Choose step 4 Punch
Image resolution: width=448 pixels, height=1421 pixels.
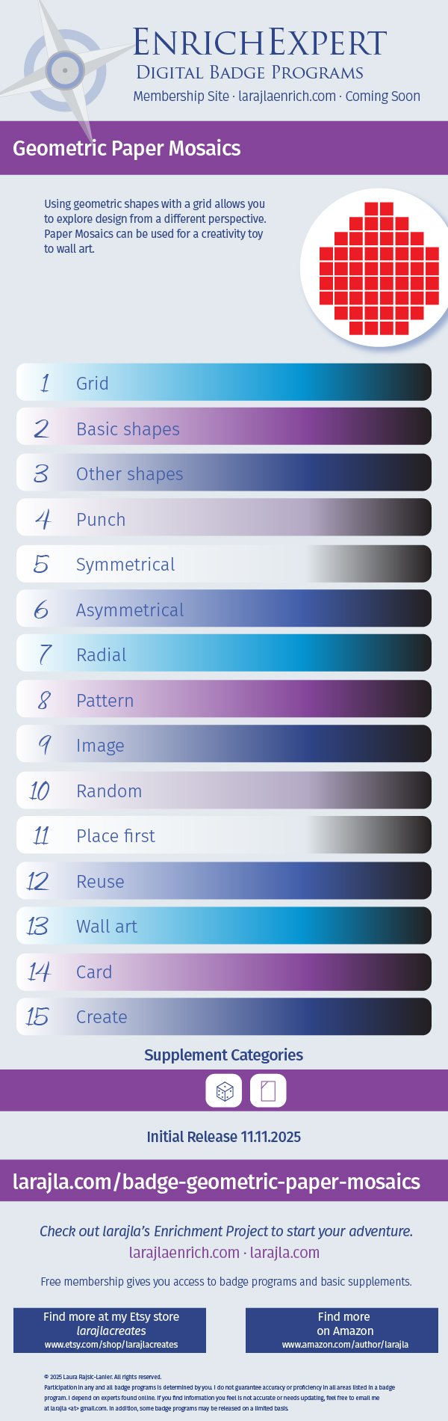pos(224,518)
